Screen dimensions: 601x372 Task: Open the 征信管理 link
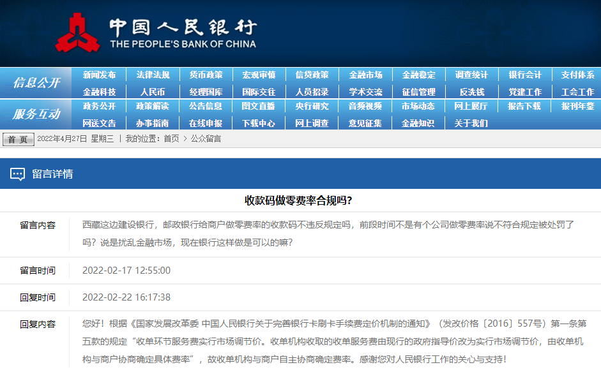click(418, 91)
